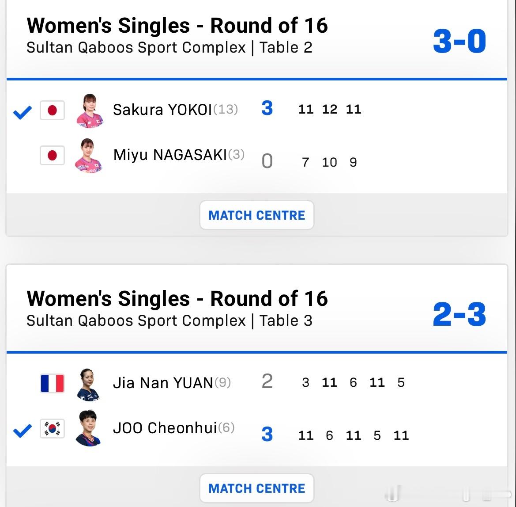Open Match Centre for Yokoi versus Nagasaki
The image size is (516, 507).
point(256,215)
